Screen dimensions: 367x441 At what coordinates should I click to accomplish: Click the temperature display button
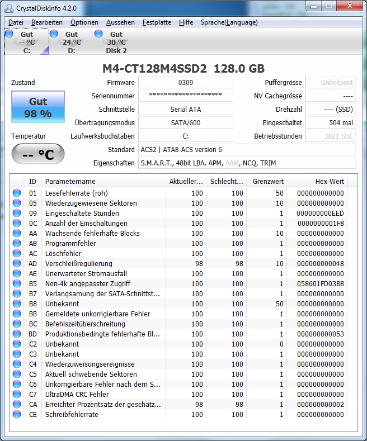[x=38, y=154]
